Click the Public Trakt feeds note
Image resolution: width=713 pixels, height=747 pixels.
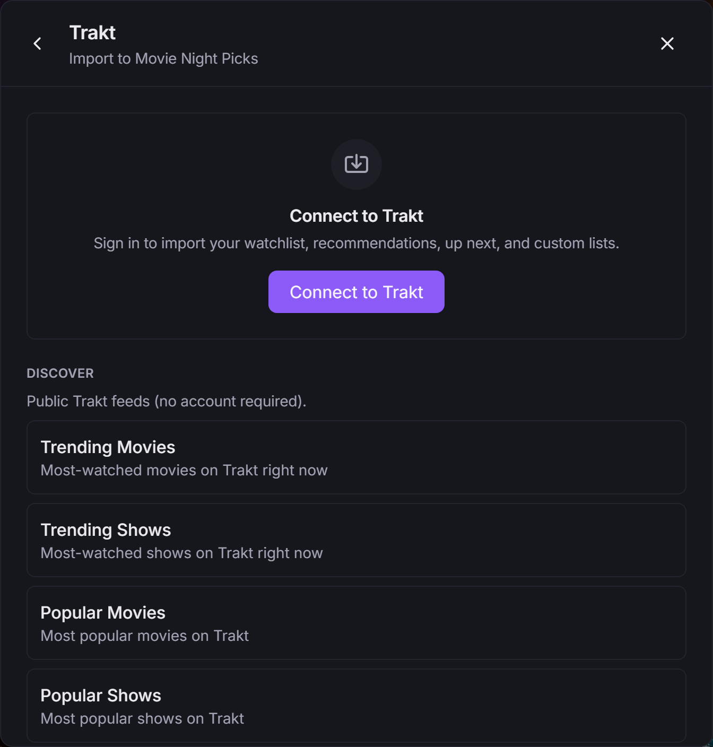coord(167,401)
